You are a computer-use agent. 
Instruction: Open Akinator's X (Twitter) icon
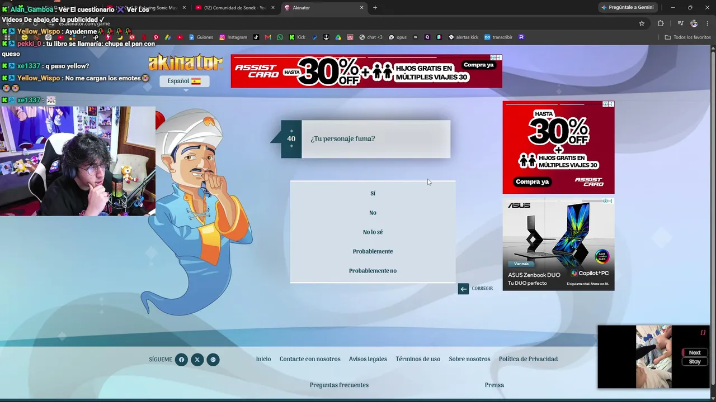coord(197,360)
